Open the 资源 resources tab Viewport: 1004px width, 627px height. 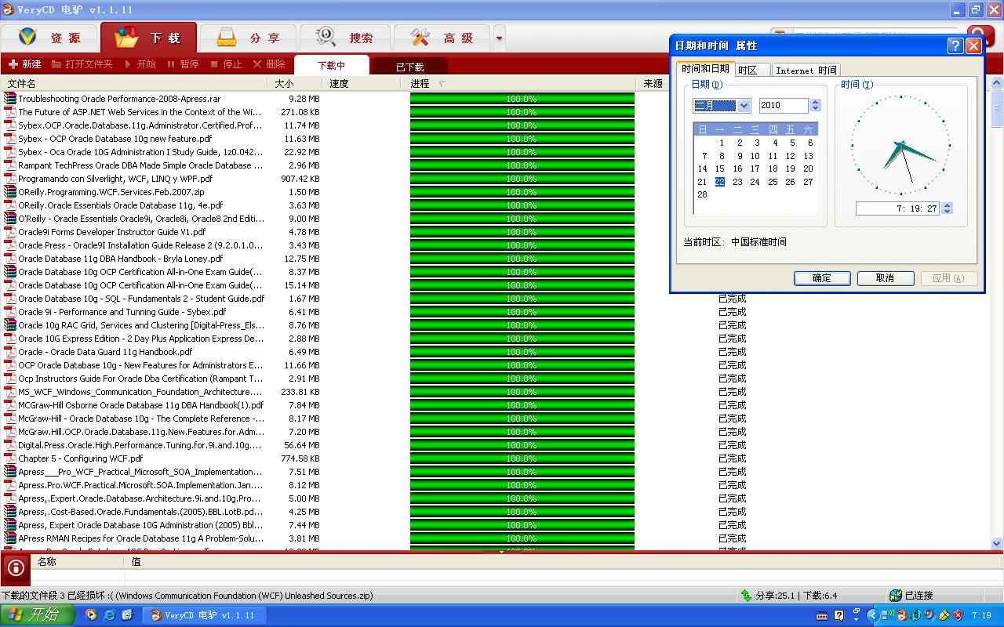tap(50, 38)
